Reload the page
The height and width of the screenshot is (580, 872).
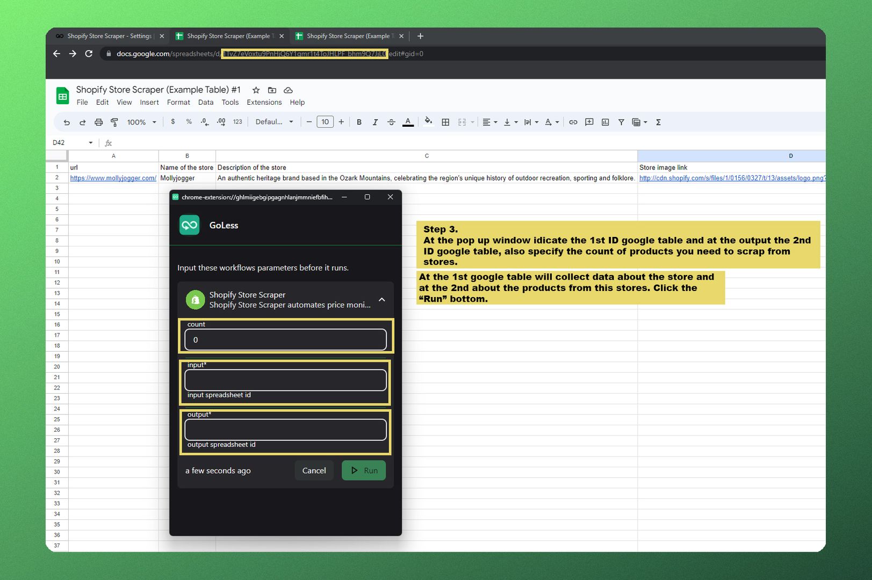(89, 54)
